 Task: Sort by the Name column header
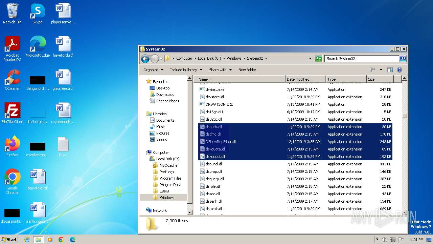(239, 79)
